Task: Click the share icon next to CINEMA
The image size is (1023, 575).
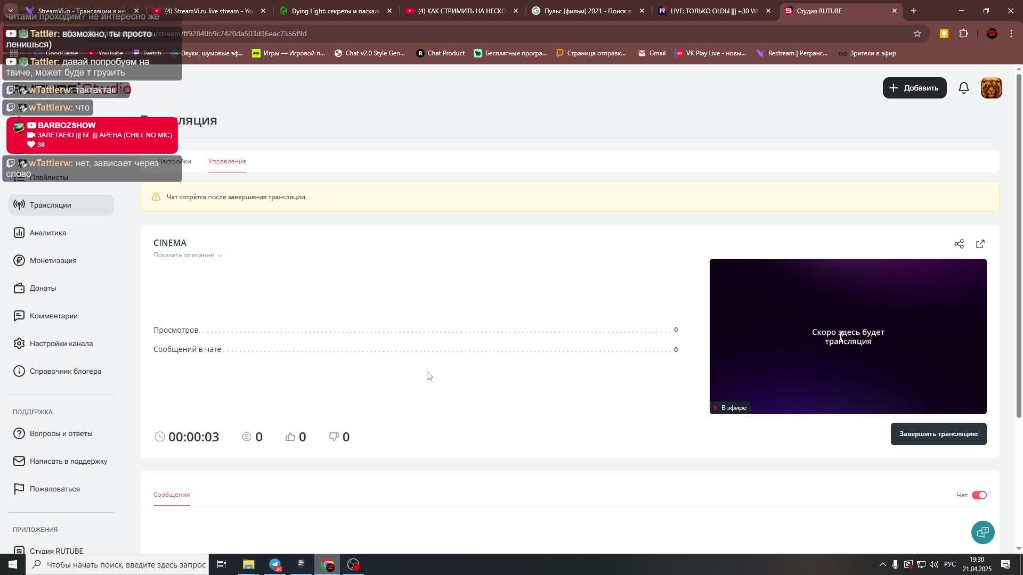Action: [x=959, y=244]
